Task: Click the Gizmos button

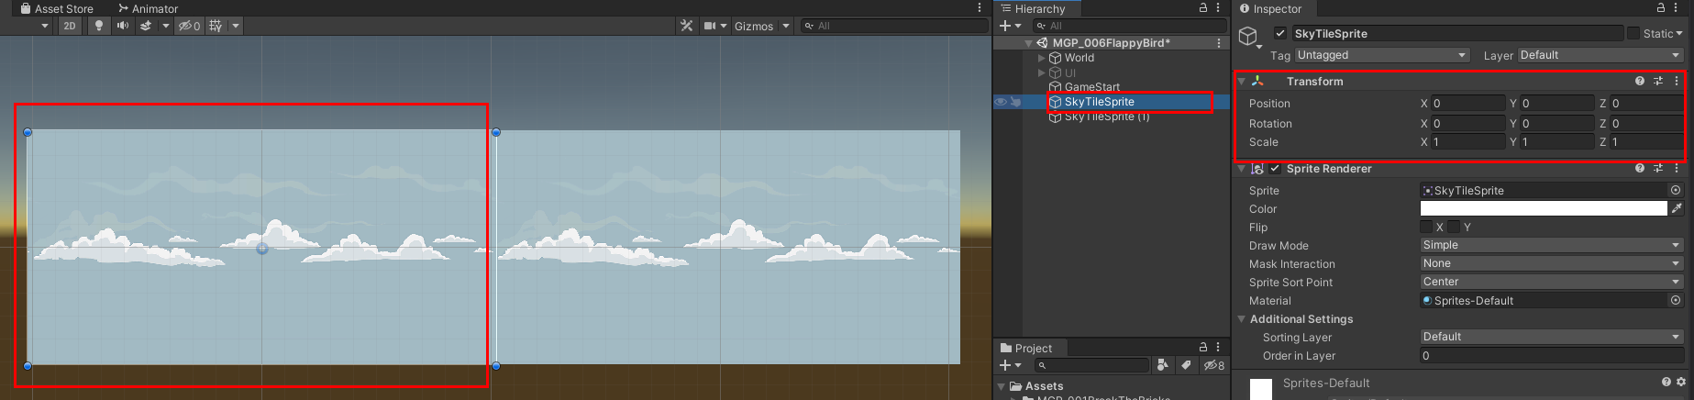Action: pos(753,26)
